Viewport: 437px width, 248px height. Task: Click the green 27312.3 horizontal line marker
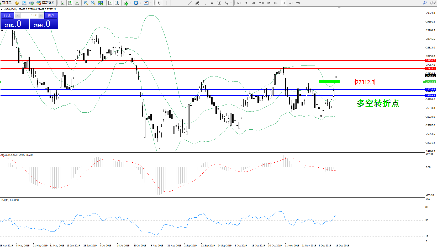(329, 81)
